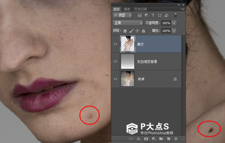225x143 pixels.
Task: Filter layers by adjustment layer icon
Action: pyautogui.click(x=146, y=15)
